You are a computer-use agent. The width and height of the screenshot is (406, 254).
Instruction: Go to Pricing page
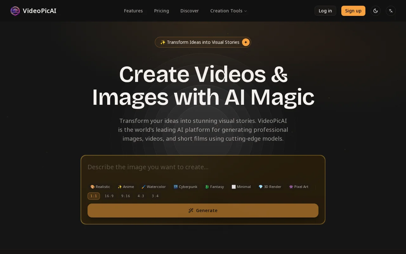tap(161, 11)
